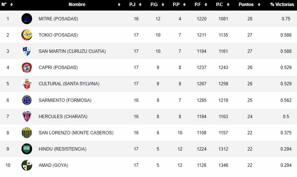Click the HINDU (RESISTENCIA) row name
Screen dimensions: 297x177
62,149
